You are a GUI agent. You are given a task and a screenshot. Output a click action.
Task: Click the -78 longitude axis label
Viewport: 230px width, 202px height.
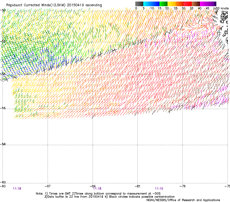click(182, 186)
